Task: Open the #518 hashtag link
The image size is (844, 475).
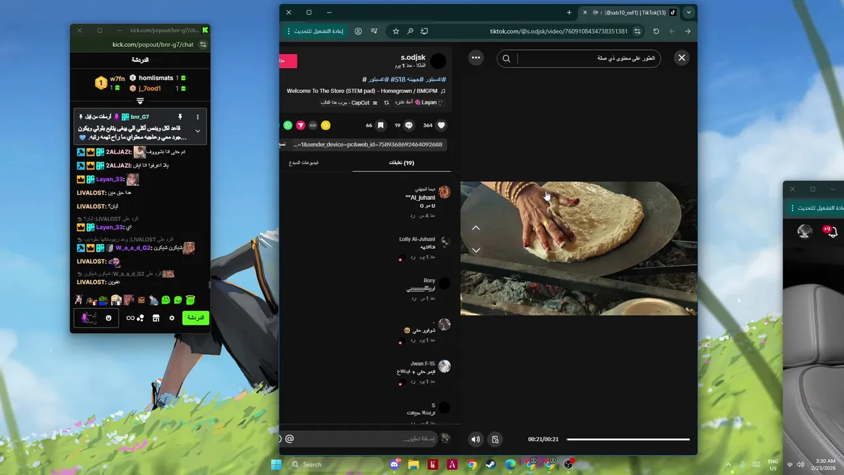Action: coord(397,79)
